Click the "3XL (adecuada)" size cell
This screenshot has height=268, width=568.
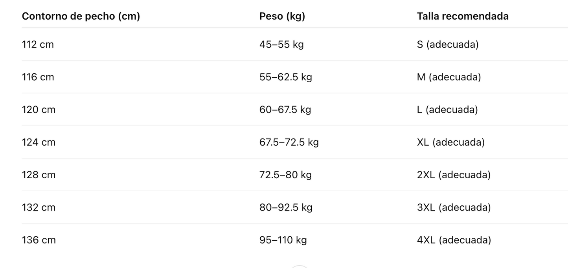point(454,208)
